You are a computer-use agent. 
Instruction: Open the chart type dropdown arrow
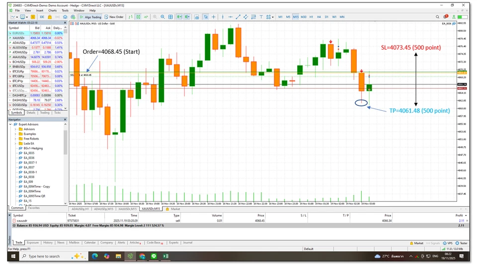point(17,17)
